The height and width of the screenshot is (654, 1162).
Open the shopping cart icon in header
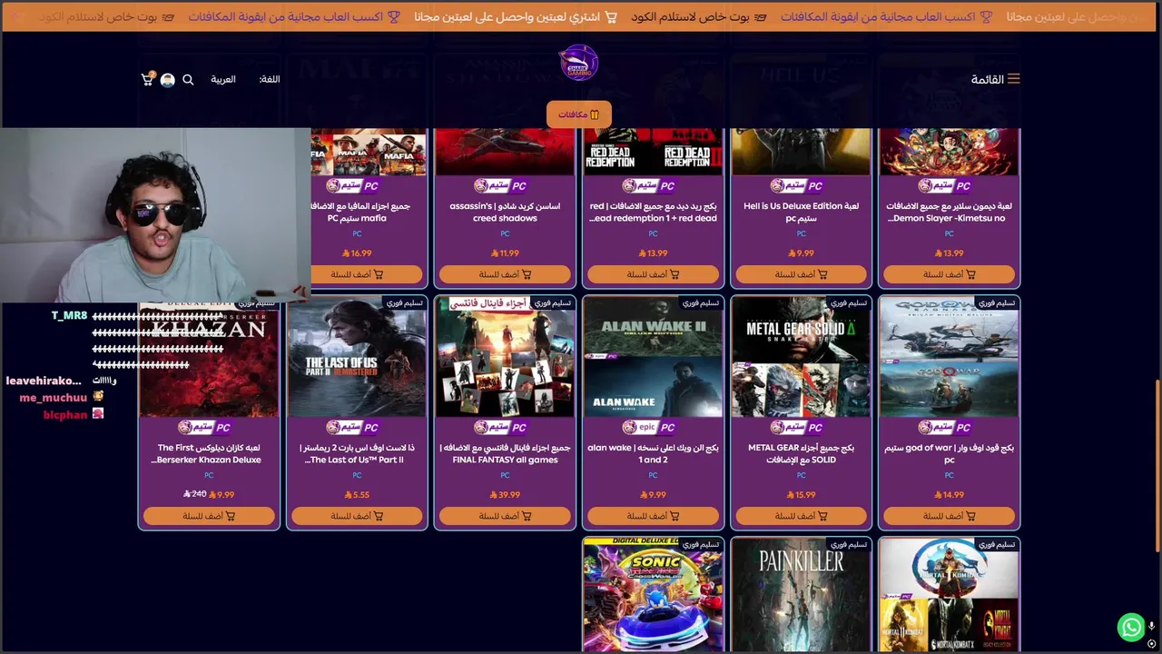[x=147, y=80]
